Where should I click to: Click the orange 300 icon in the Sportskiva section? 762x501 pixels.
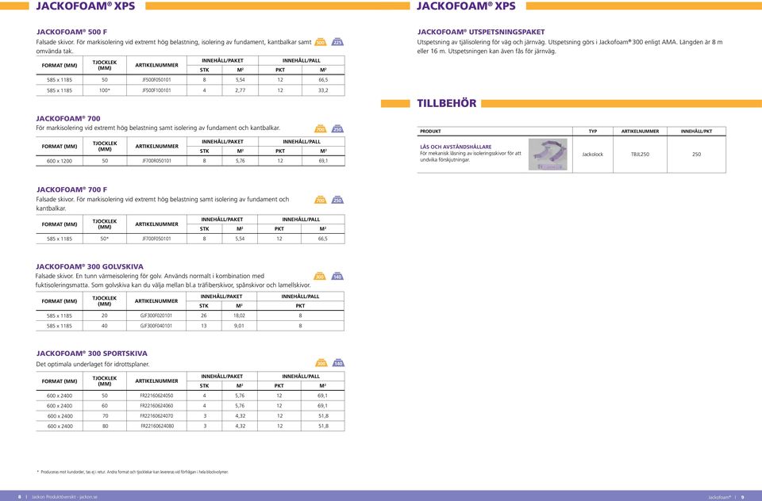click(x=321, y=363)
